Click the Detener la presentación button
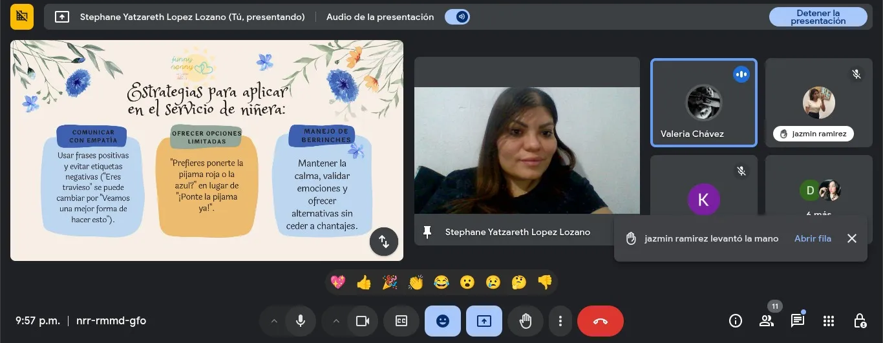The image size is (883, 343). [818, 17]
